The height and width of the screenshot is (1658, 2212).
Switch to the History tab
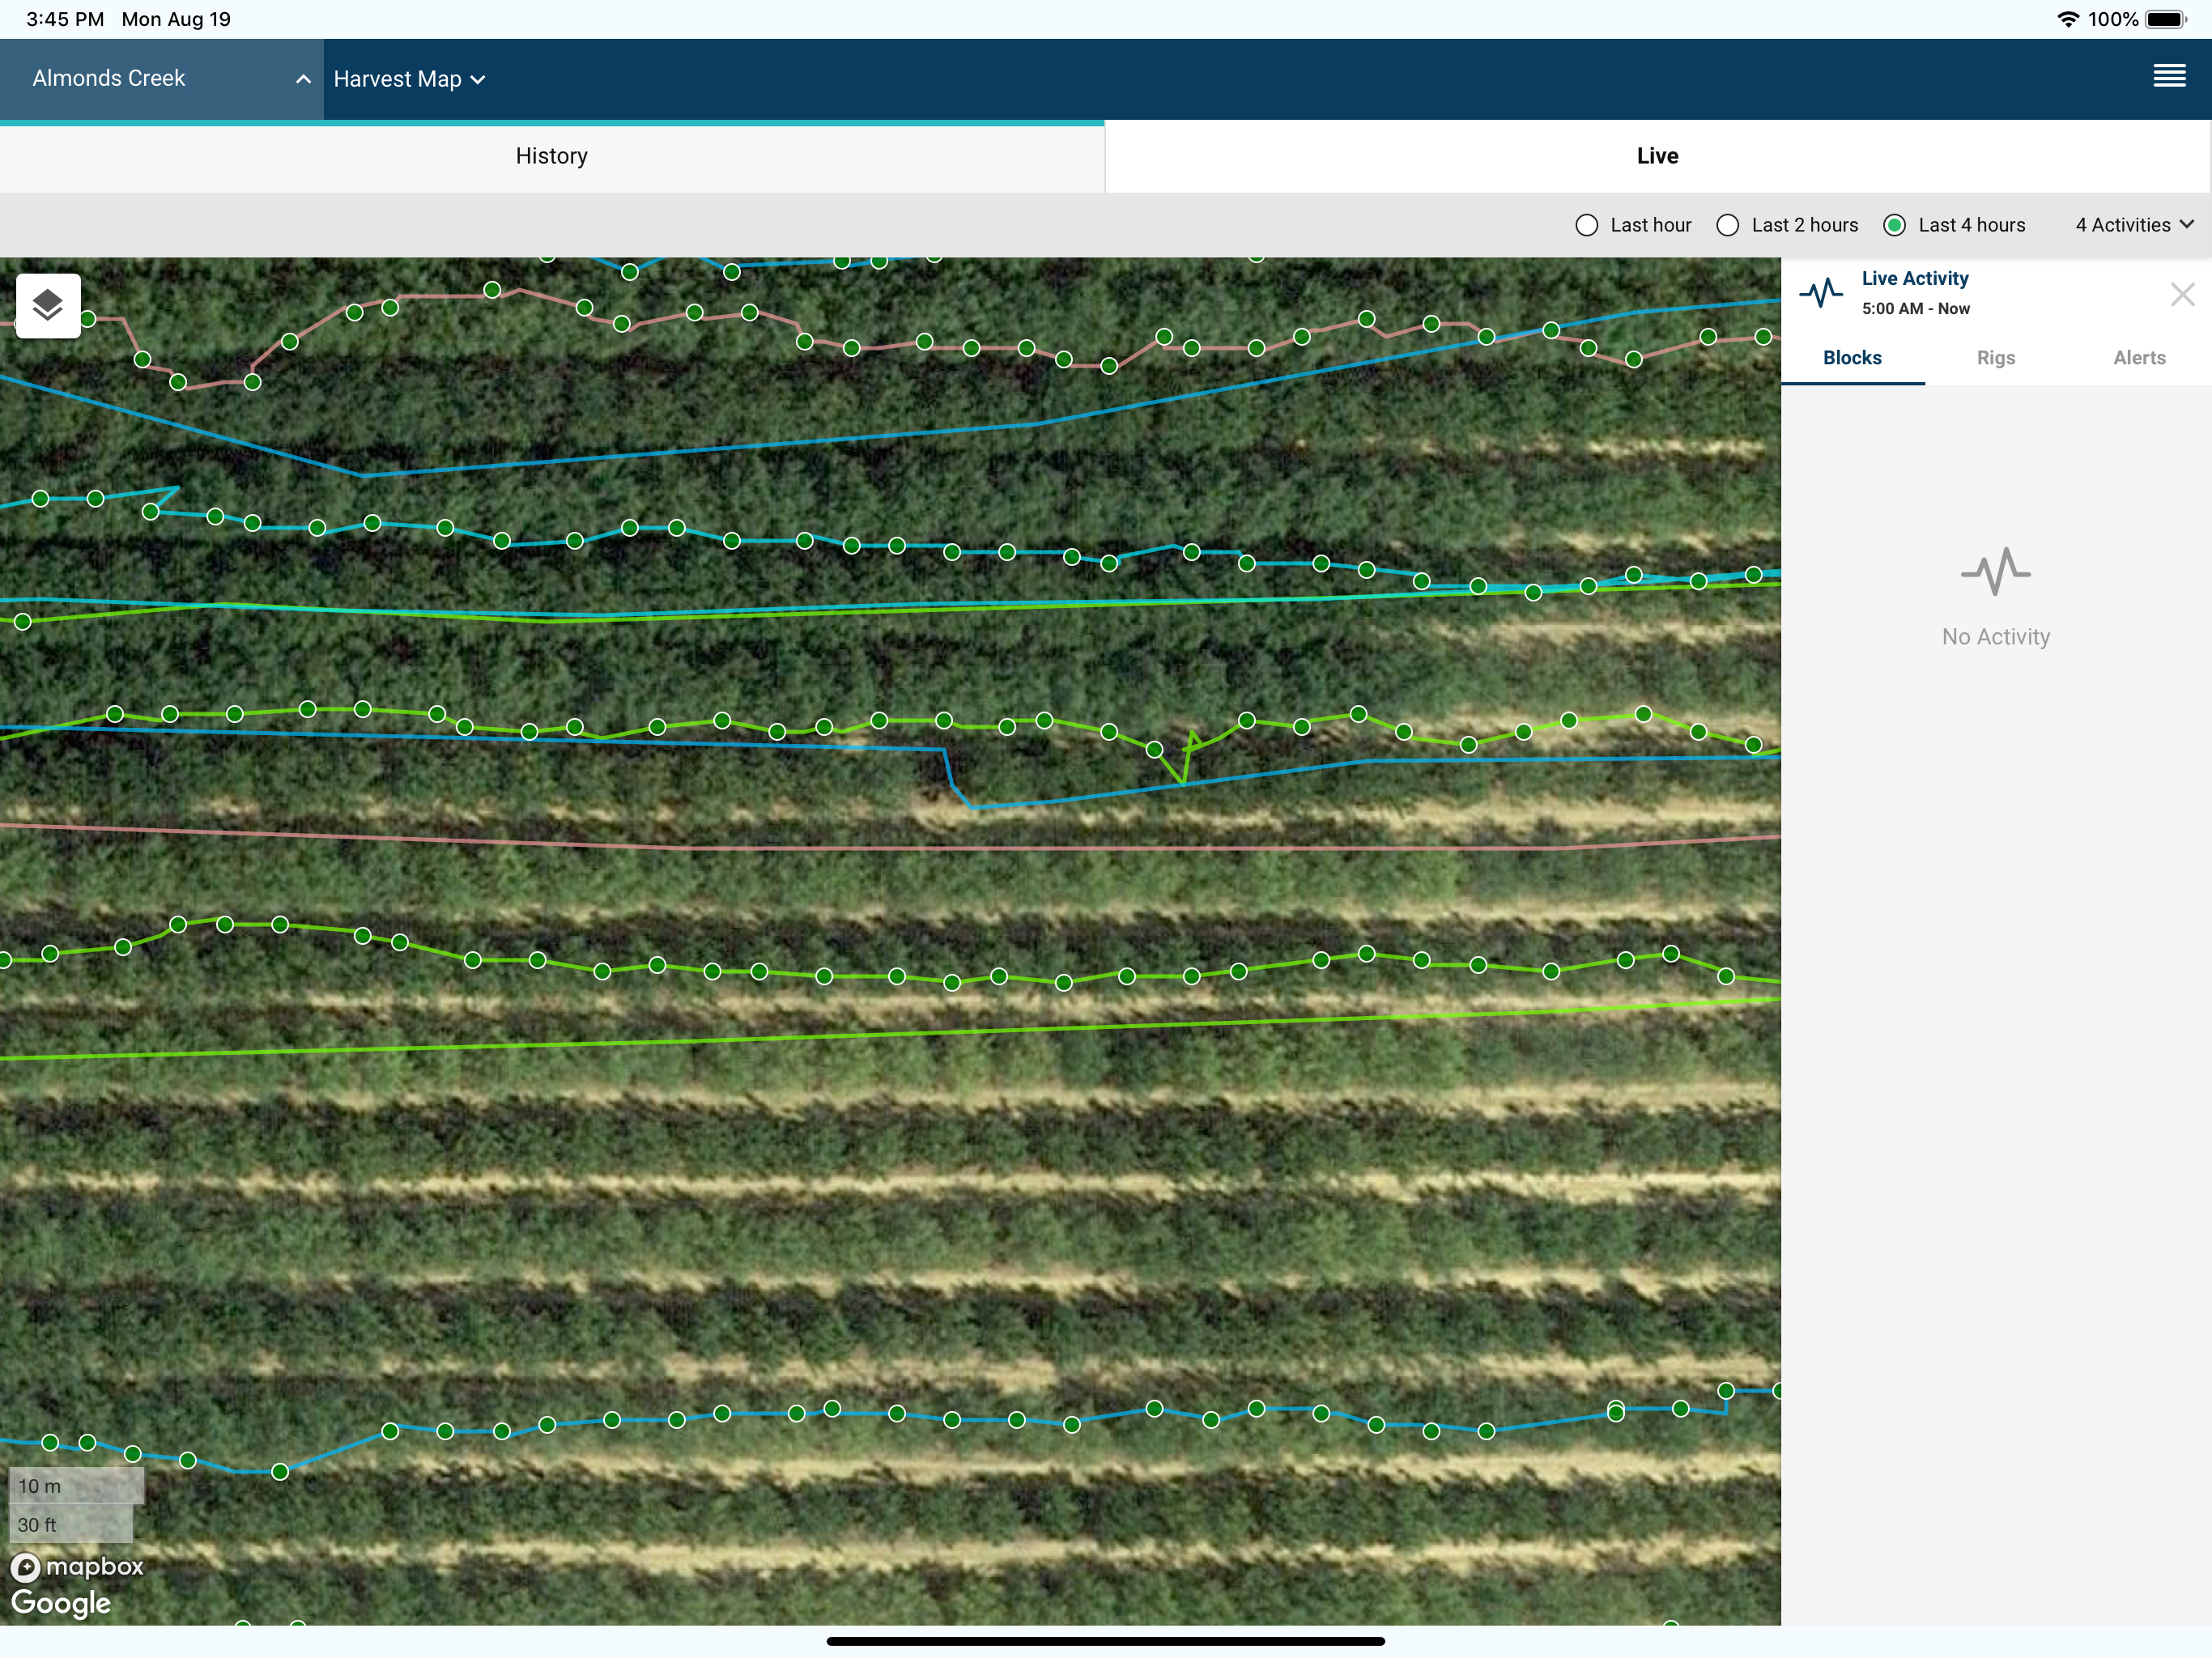point(552,156)
